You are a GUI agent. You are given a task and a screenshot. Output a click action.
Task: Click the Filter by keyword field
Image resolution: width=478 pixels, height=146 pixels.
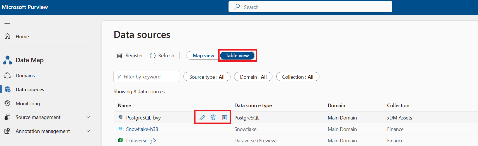pos(146,76)
